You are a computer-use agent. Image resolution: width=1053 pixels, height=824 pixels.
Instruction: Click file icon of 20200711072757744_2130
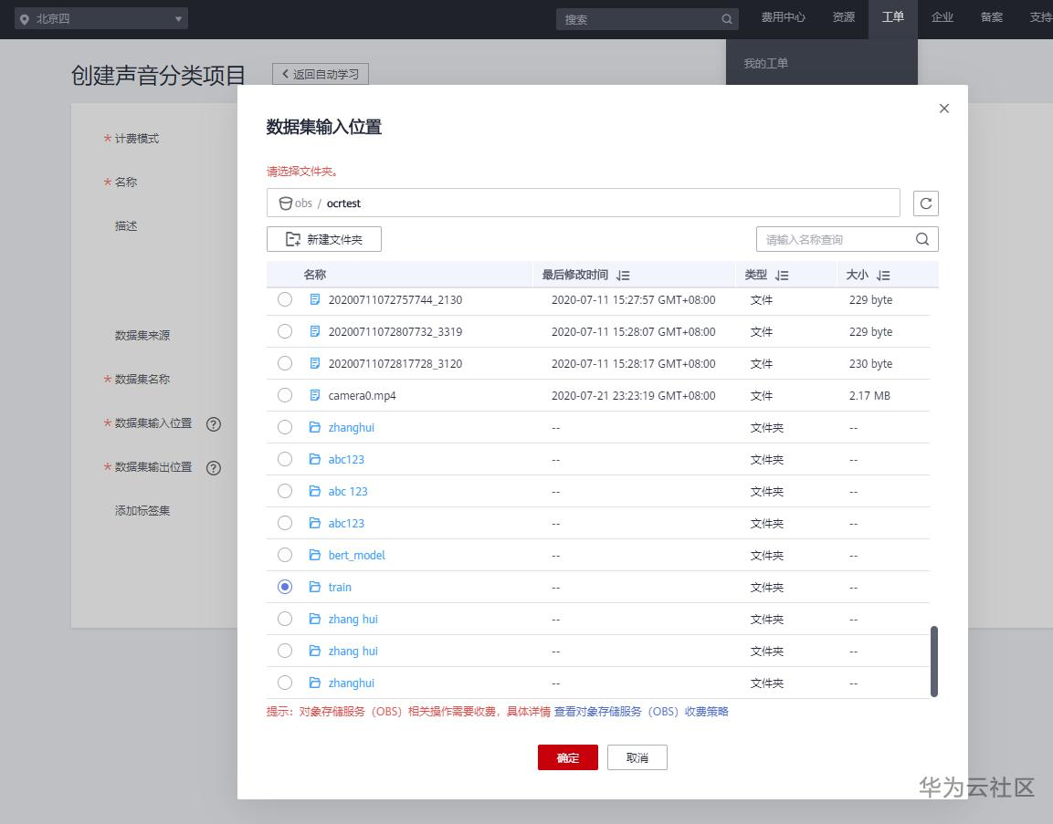pyautogui.click(x=314, y=299)
